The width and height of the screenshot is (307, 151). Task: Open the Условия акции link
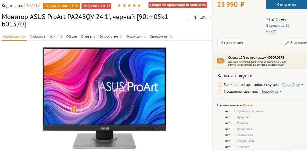point(276,65)
